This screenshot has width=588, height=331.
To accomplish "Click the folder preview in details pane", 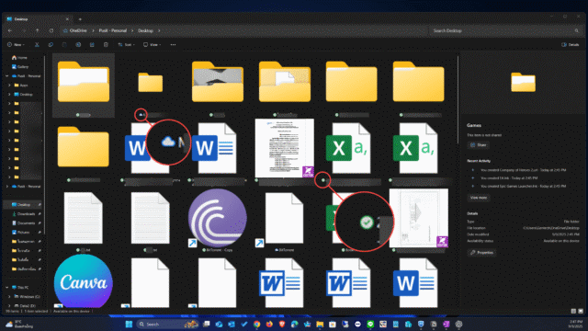I will (523, 83).
